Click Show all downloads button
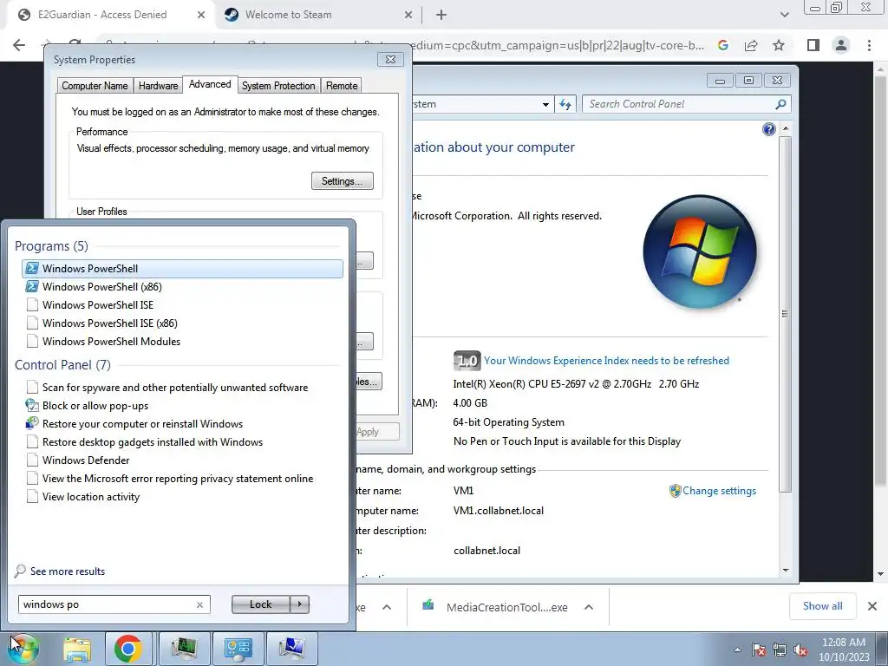 pyautogui.click(x=822, y=606)
